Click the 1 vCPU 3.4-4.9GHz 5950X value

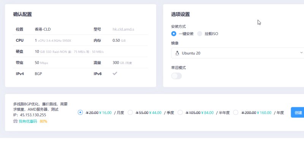[x=53, y=41]
